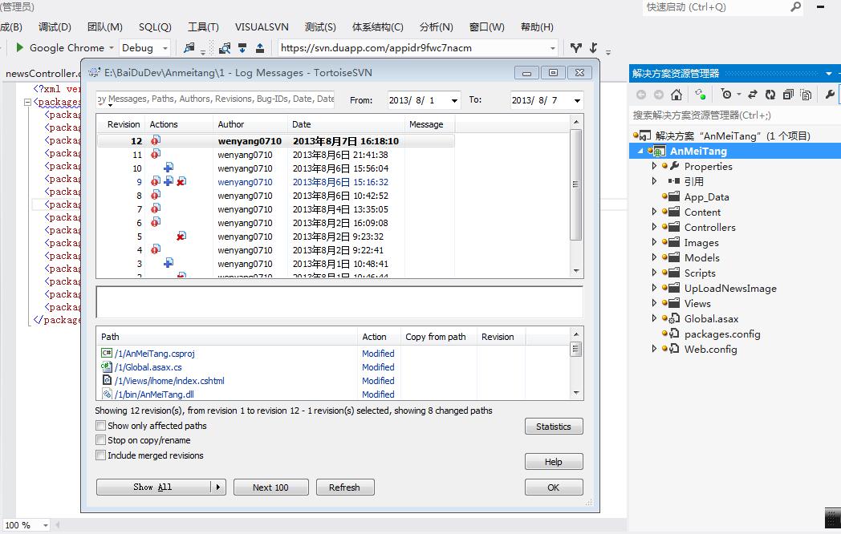This screenshot has width=841, height=534.
Task: Open the Show All split arrow dropdown
Action: 217,487
